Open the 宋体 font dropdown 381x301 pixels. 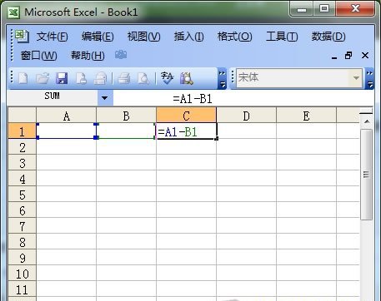[356, 78]
